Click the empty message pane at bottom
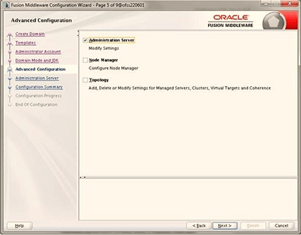301x235 pixels. tap(188, 199)
